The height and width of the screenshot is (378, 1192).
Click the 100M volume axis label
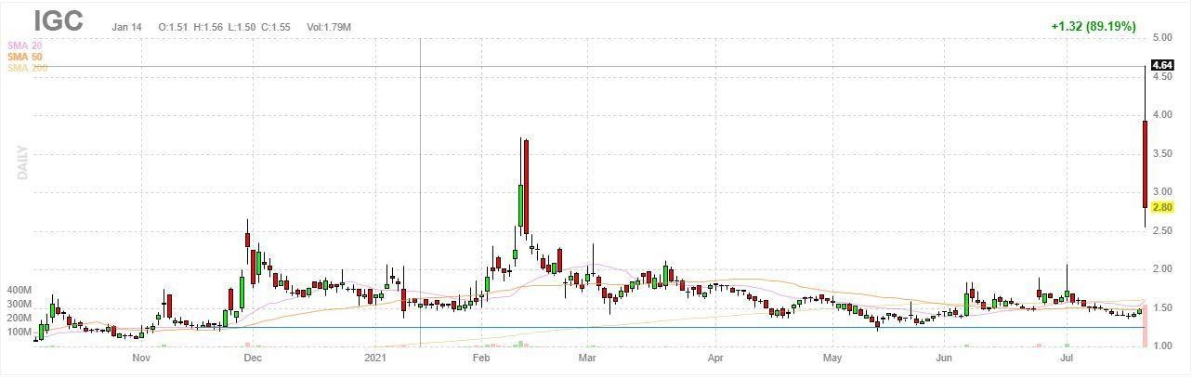(20, 332)
